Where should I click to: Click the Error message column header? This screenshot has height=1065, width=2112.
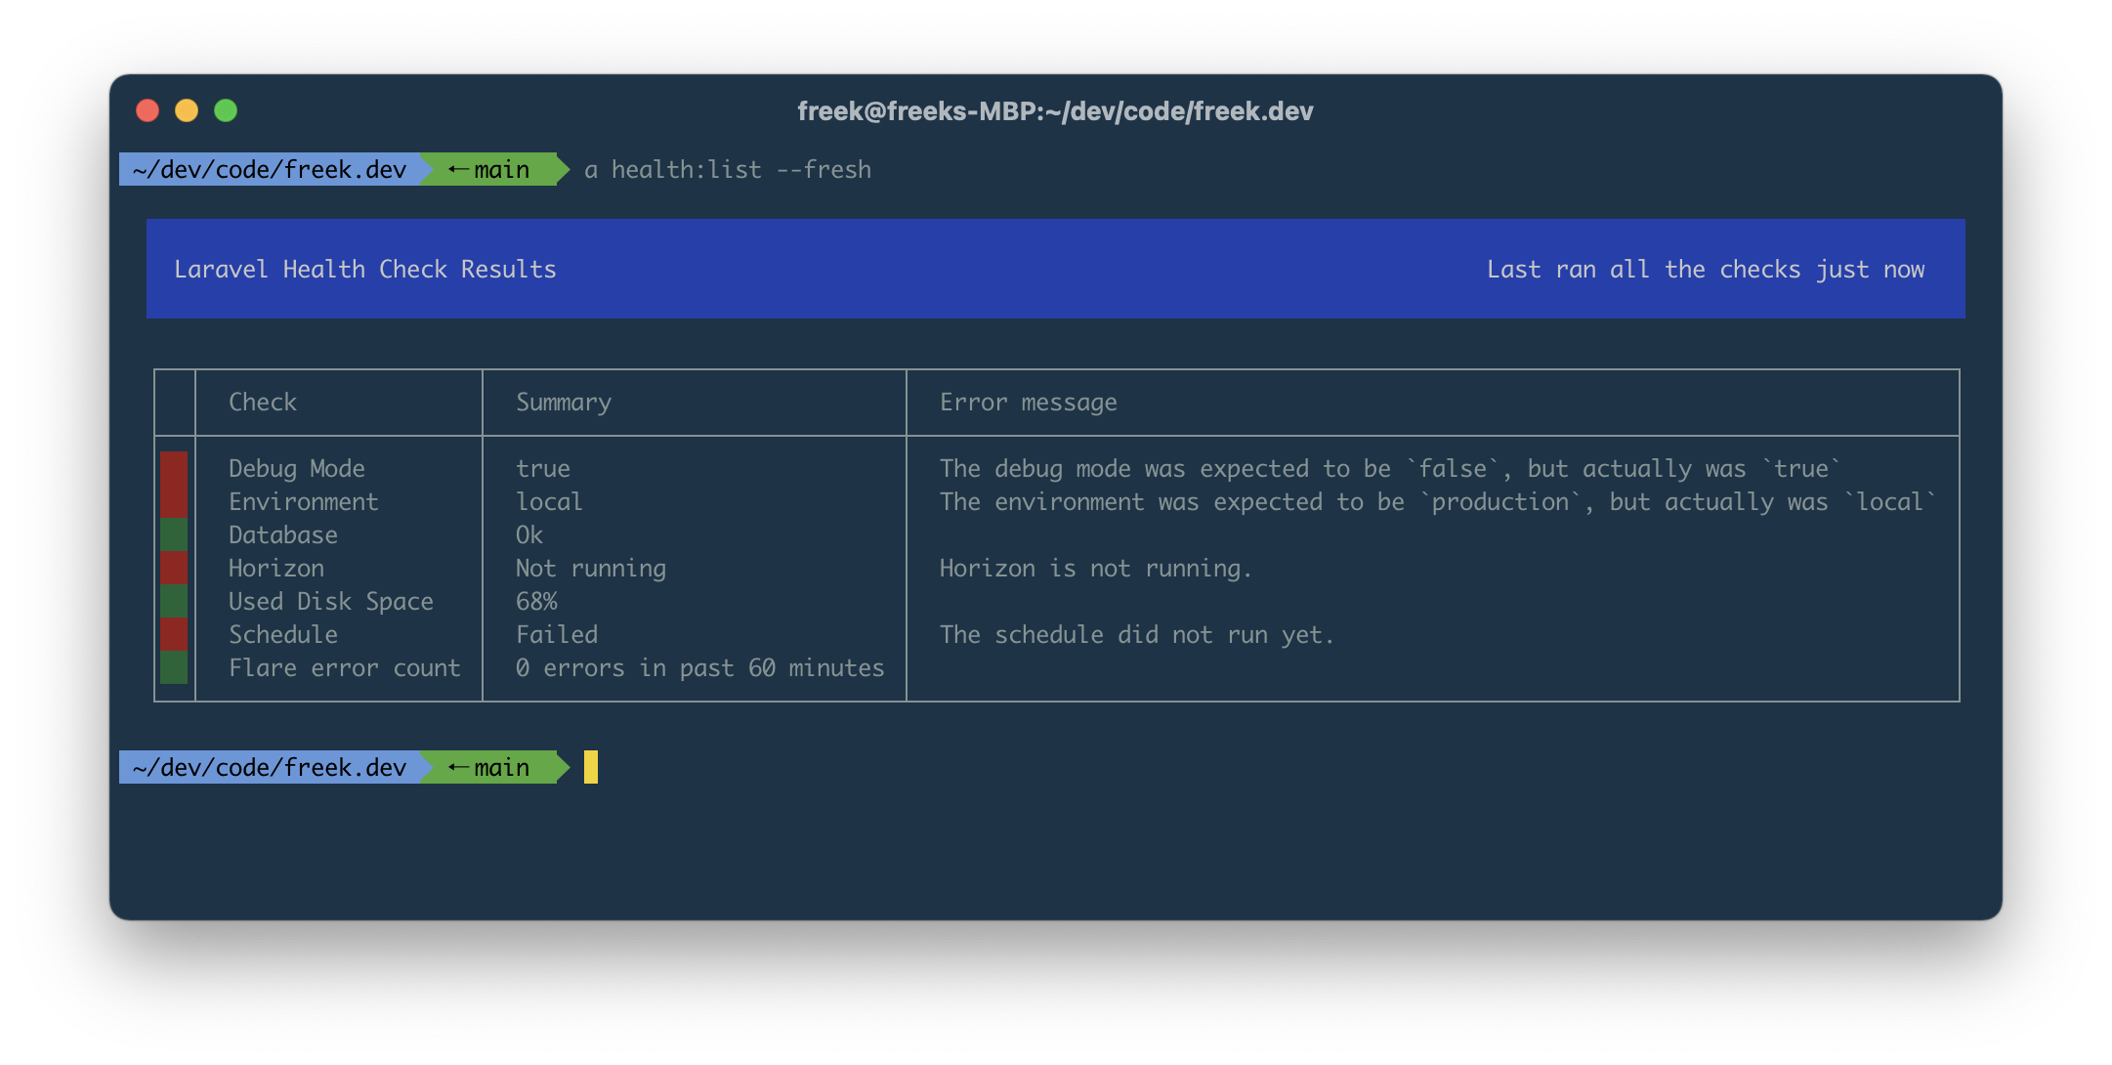point(1028,403)
